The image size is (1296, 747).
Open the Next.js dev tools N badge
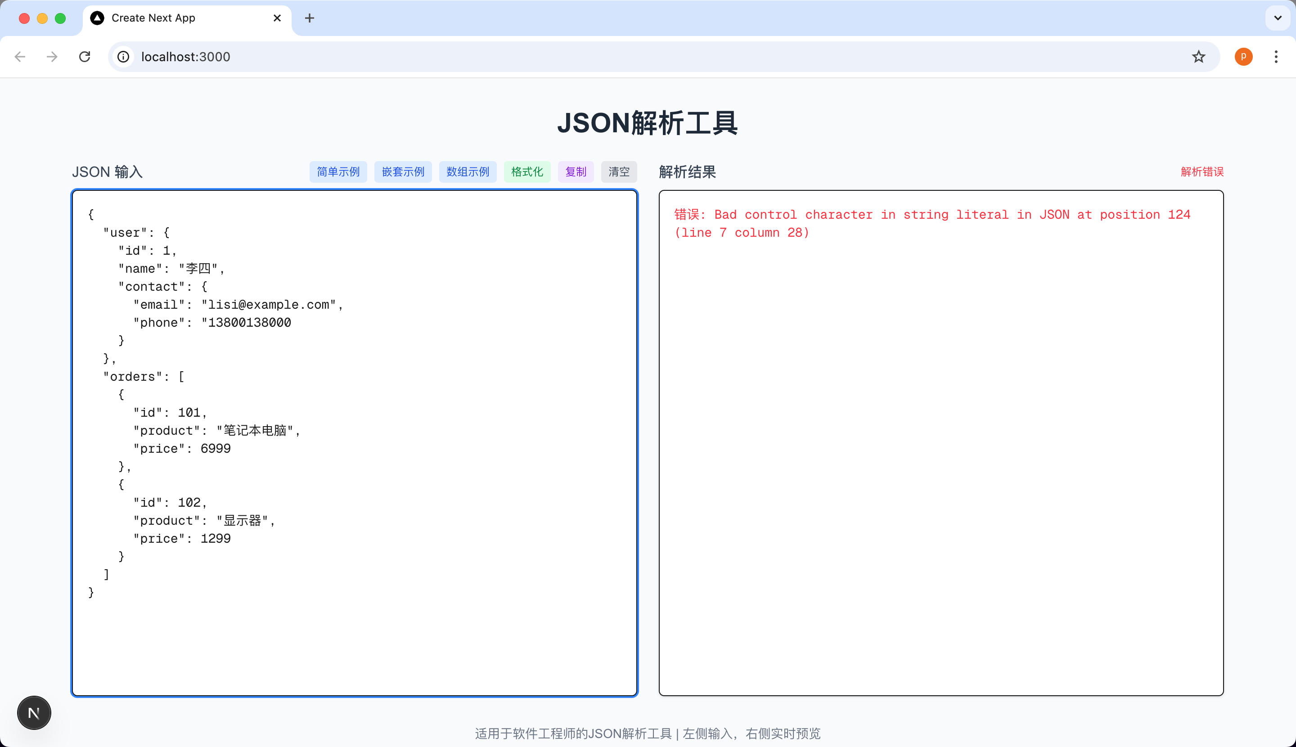coord(34,713)
